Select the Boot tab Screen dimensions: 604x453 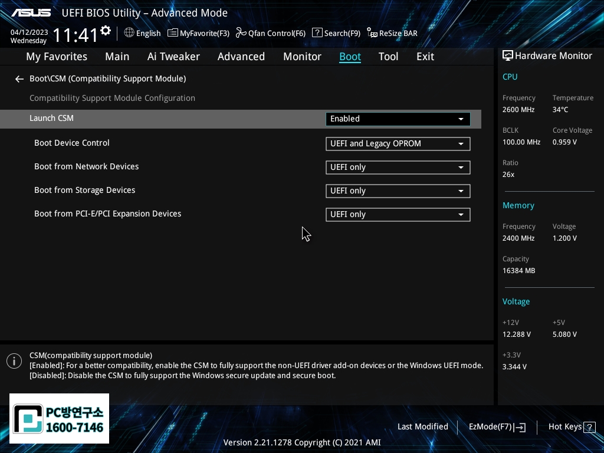point(350,57)
